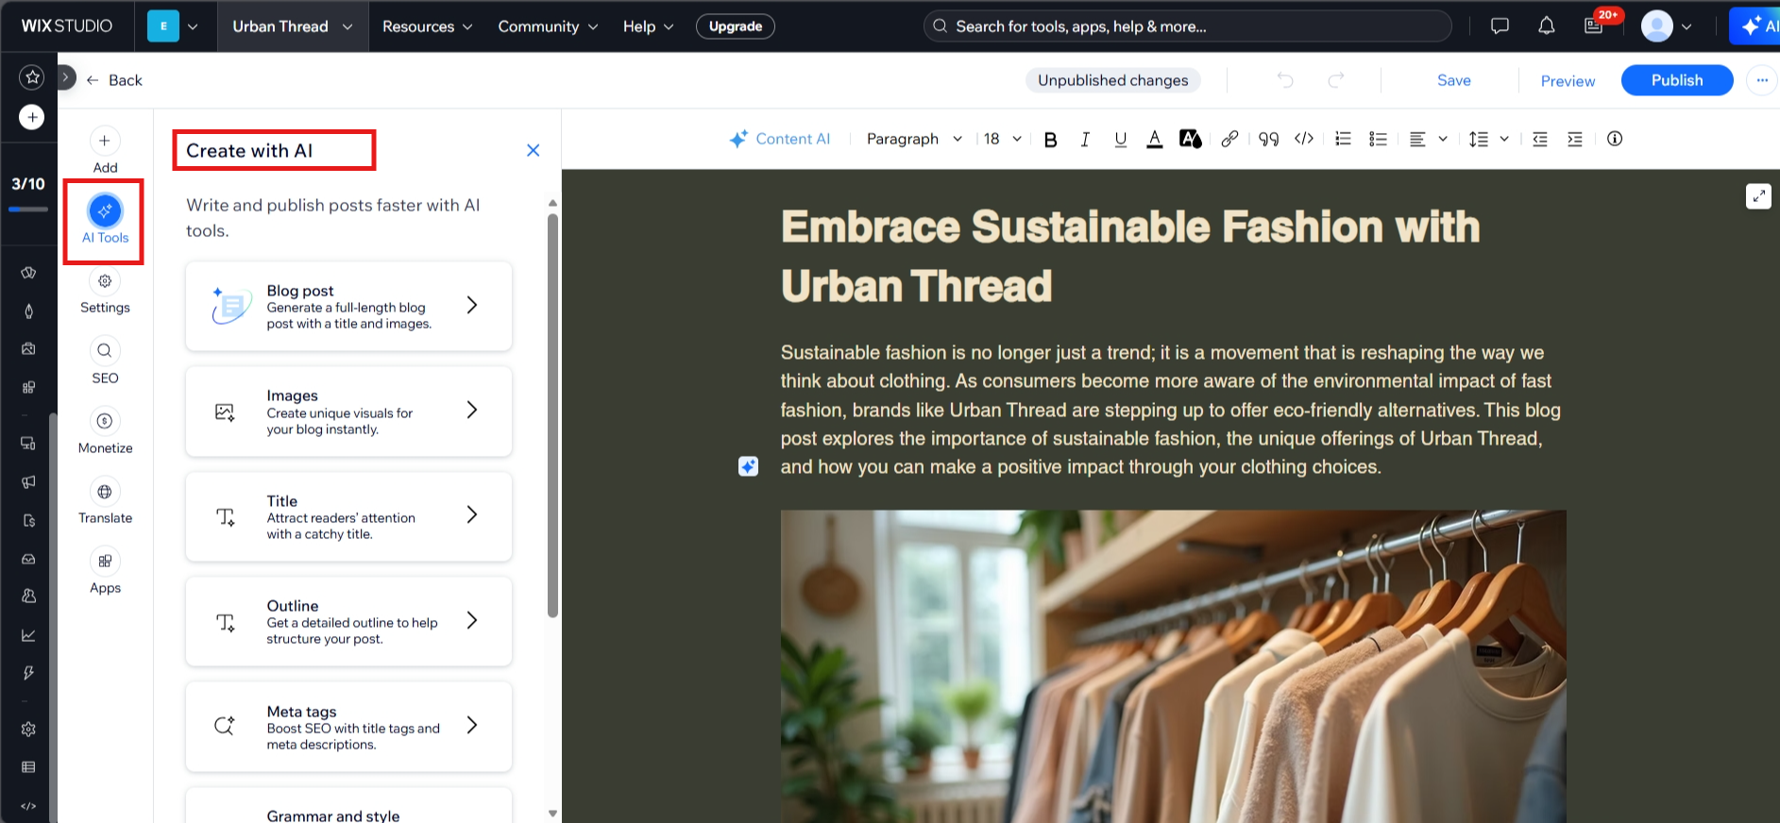Open the more actions ellipsis menu
This screenshot has width=1780, height=823.
(x=1762, y=80)
